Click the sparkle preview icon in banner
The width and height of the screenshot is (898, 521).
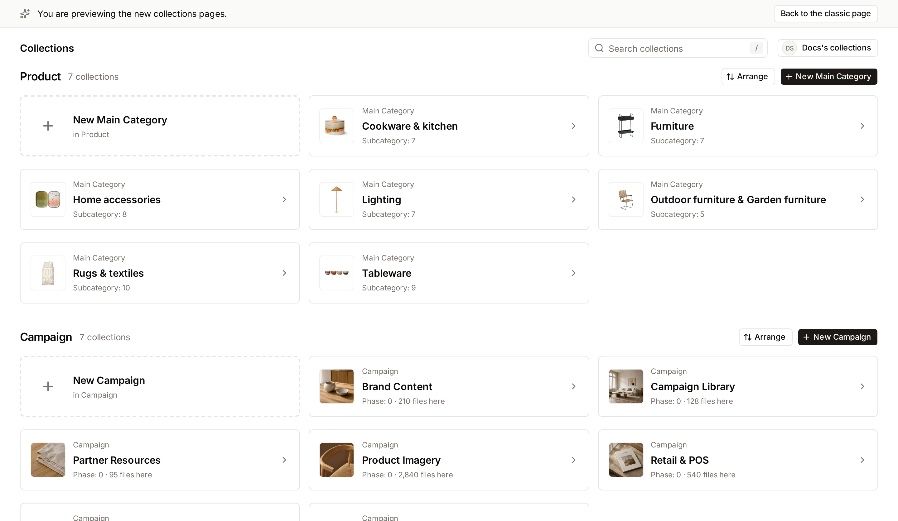[x=25, y=14]
